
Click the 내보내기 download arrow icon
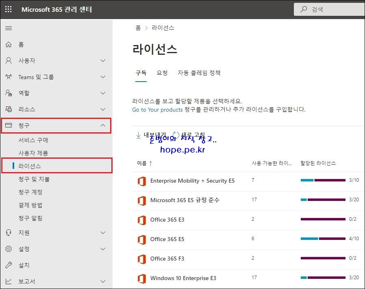(139, 135)
